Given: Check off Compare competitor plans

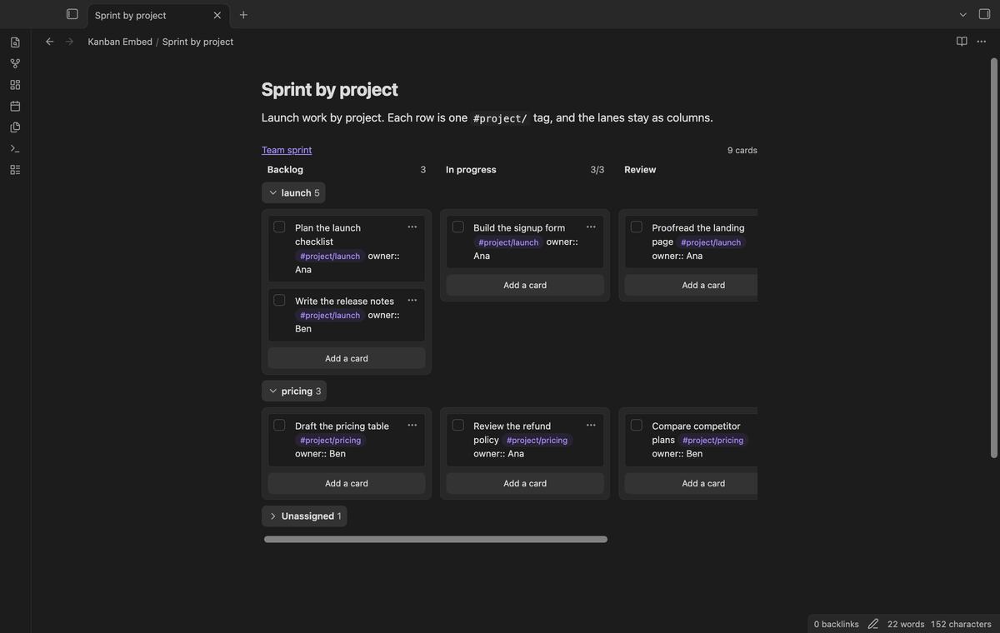Looking at the screenshot, I should 637,425.
